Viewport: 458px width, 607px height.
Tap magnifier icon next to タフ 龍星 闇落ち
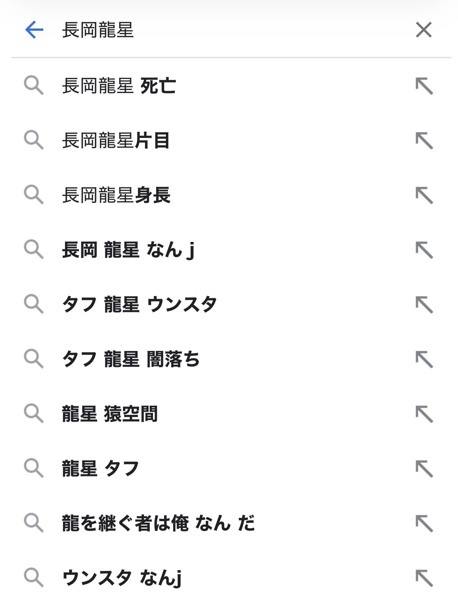34,359
